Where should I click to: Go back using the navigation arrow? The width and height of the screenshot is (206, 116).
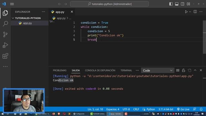(60, 4)
